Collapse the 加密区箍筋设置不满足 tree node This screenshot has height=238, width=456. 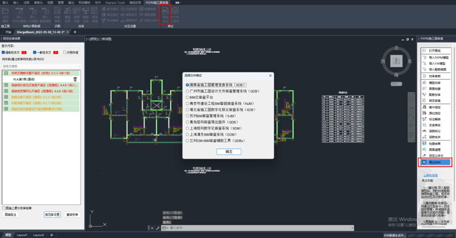[x=6, y=73]
